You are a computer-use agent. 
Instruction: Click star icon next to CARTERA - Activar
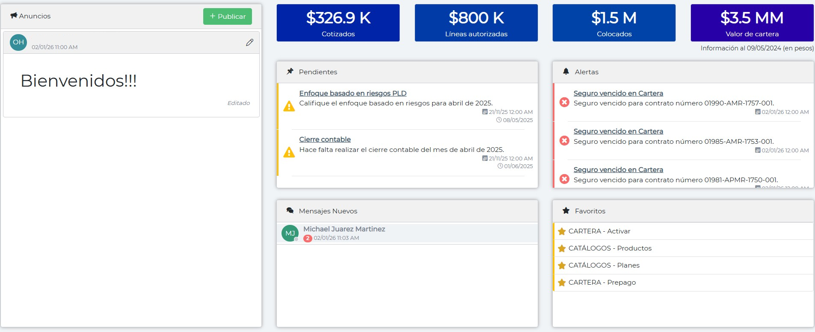[x=562, y=231]
